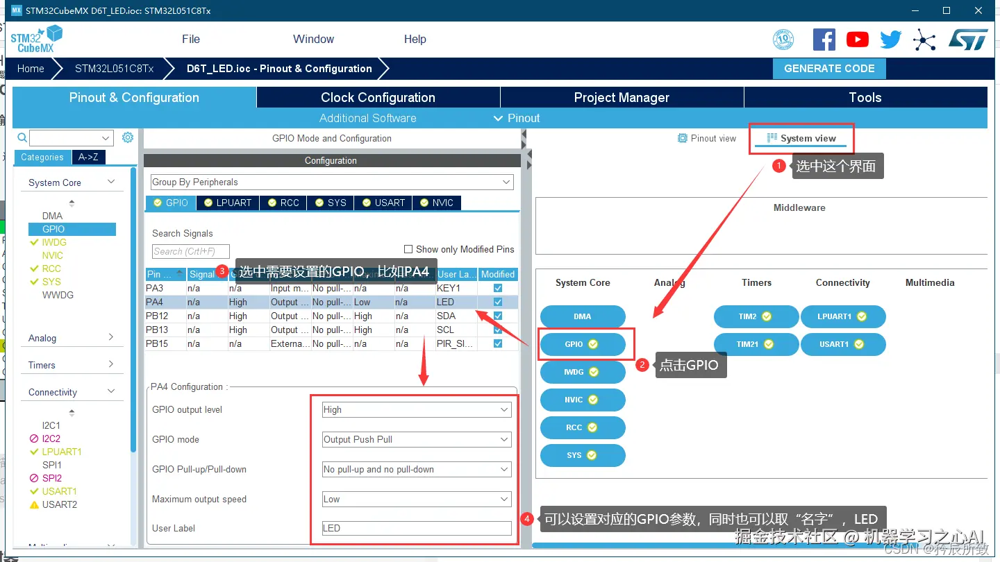Toggle Modified checkbox for PA3 row
This screenshot has width=1000, height=562.
click(x=497, y=288)
